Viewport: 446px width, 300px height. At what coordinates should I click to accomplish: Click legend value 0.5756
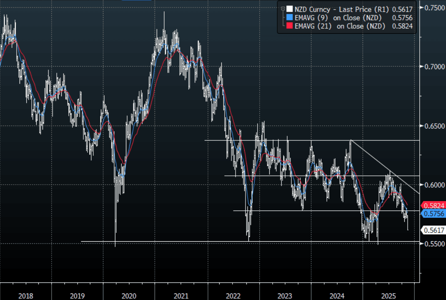[402, 18]
